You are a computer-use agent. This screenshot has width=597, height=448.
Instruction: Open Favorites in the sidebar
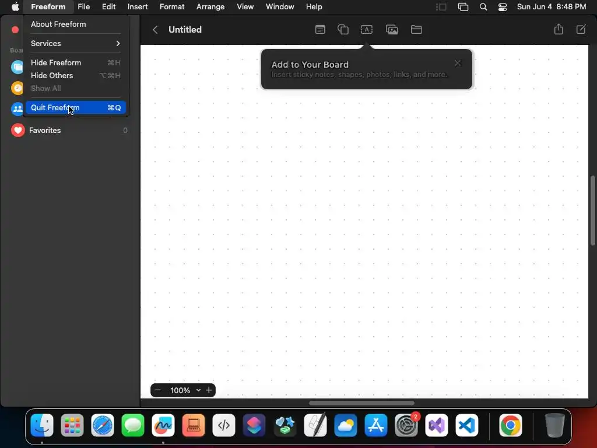click(x=69, y=130)
